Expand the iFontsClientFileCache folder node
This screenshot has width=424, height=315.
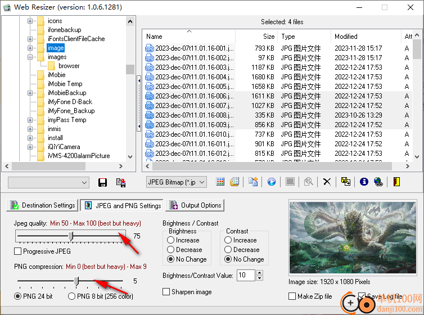[30, 39]
